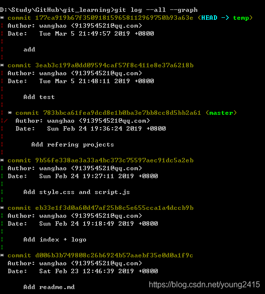The height and width of the screenshot is (294, 265).
Task: Click commit hash starting with eb33e1f3
Action: pyautogui.click(x=114, y=208)
